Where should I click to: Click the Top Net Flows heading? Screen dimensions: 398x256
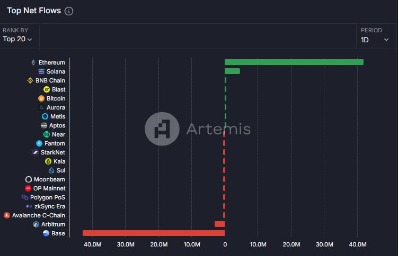[34, 11]
